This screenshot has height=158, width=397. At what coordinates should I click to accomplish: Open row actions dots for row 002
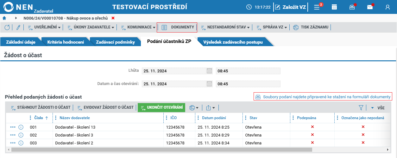click(x=13, y=135)
